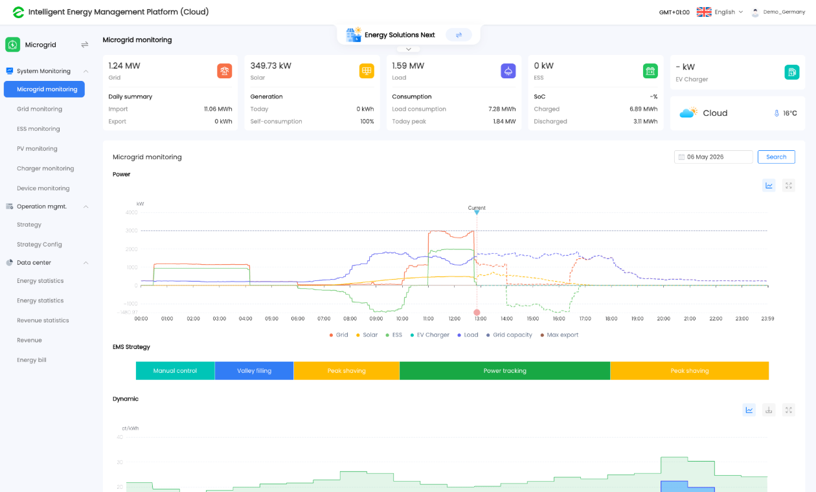The width and height of the screenshot is (816, 492).
Task: Open the Revenue page in the sidebar
Action: (x=29, y=341)
